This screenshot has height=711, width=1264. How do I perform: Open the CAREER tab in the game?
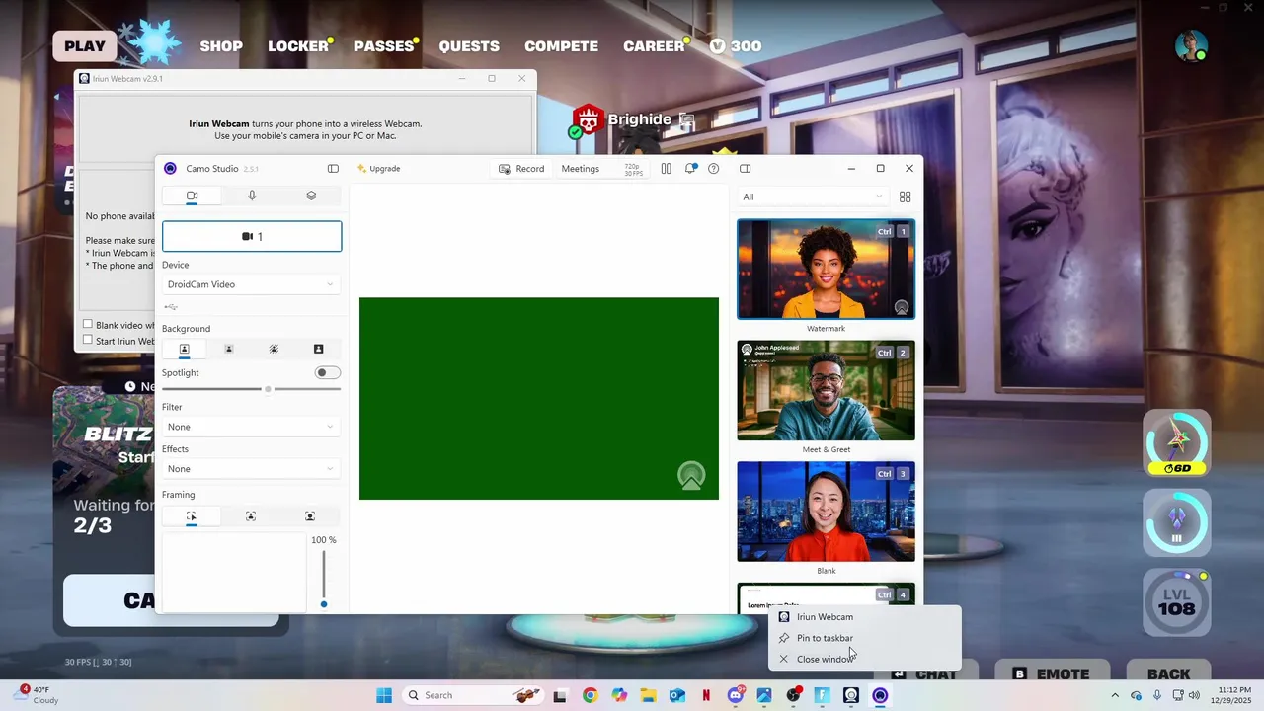tap(654, 46)
